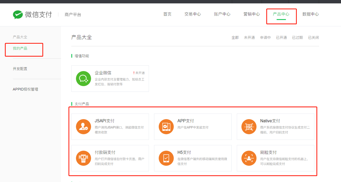Open the 数据中心 tab
Image resolution: width=341 pixels, height=182 pixels.
(311, 14)
